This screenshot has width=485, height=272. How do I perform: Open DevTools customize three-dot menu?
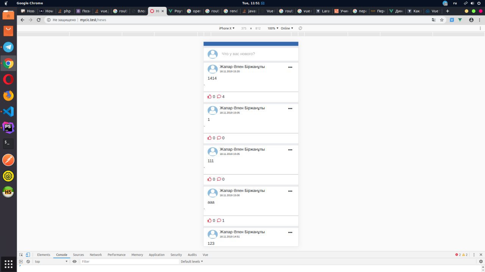coord(474,255)
